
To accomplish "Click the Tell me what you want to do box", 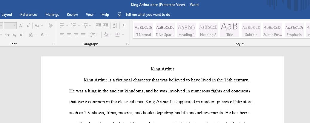I will (148, 15).
